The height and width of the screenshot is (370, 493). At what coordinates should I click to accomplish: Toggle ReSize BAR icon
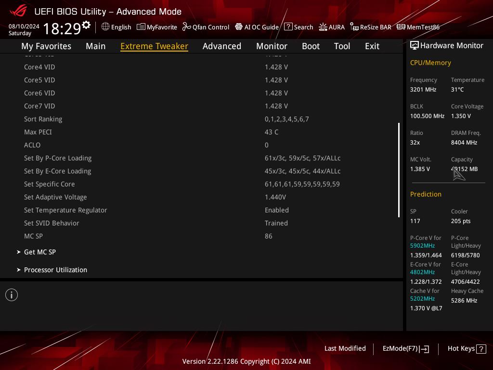[354, 27]
